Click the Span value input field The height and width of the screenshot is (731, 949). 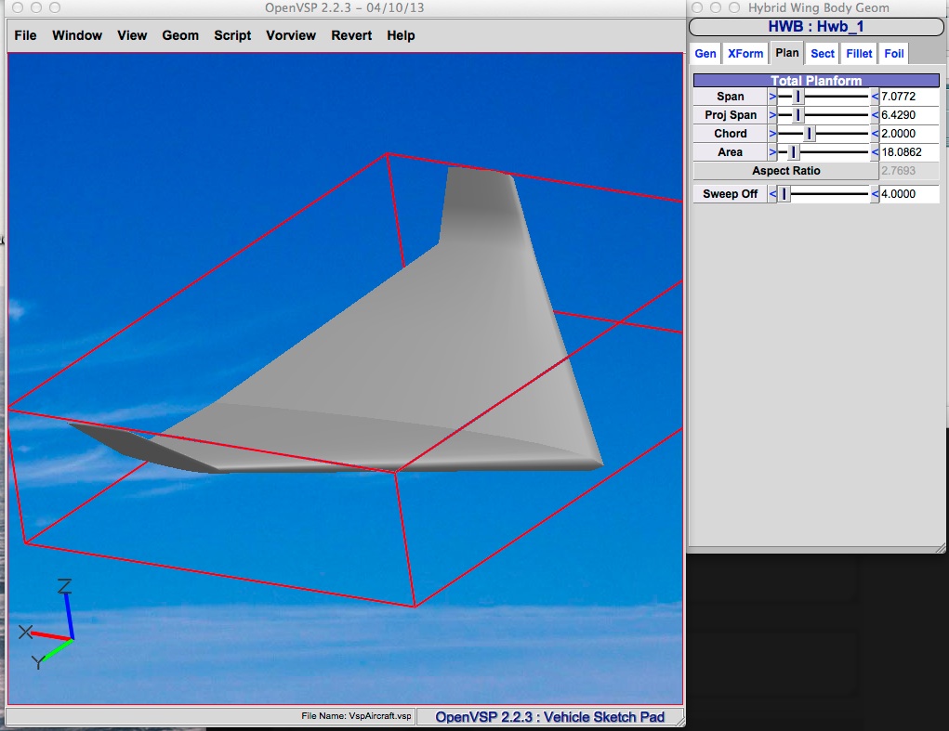(x=909, y=97)
